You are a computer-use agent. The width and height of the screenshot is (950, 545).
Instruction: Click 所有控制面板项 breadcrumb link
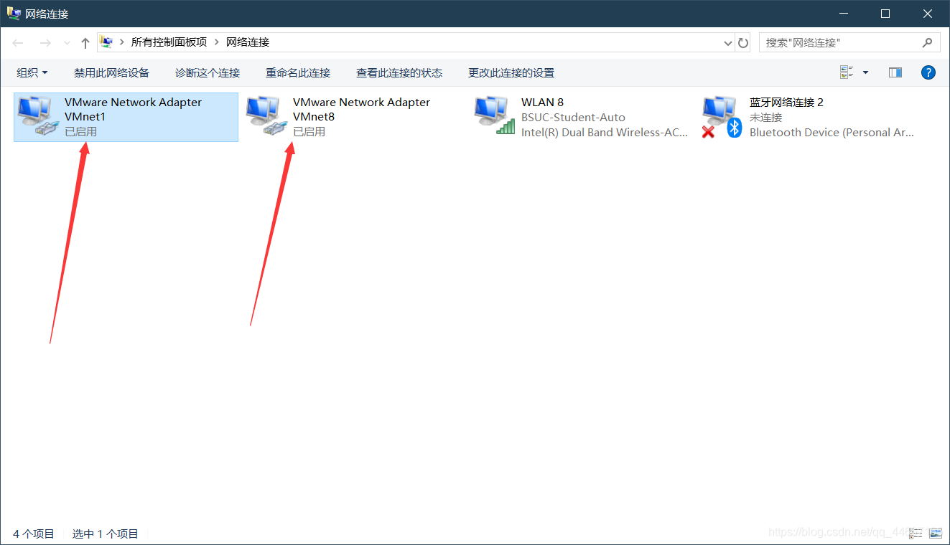[169, 42]
